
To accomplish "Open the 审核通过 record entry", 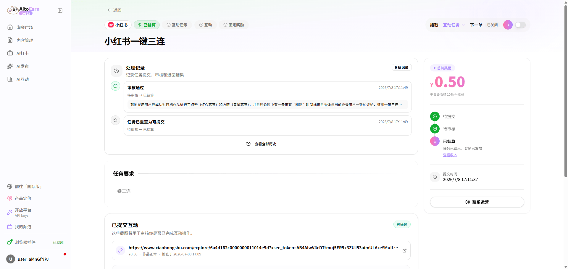I will point(268,97).
